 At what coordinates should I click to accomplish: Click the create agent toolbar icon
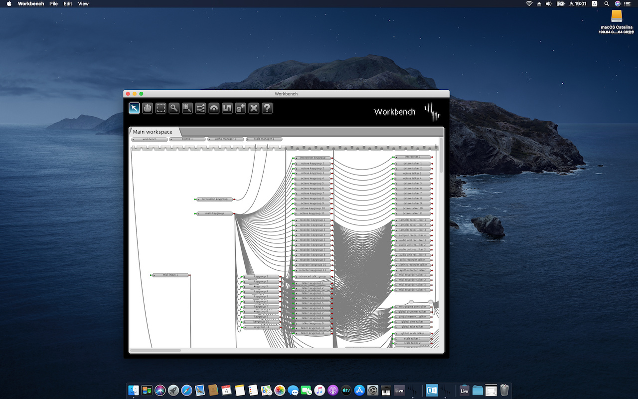coord(240,108)
